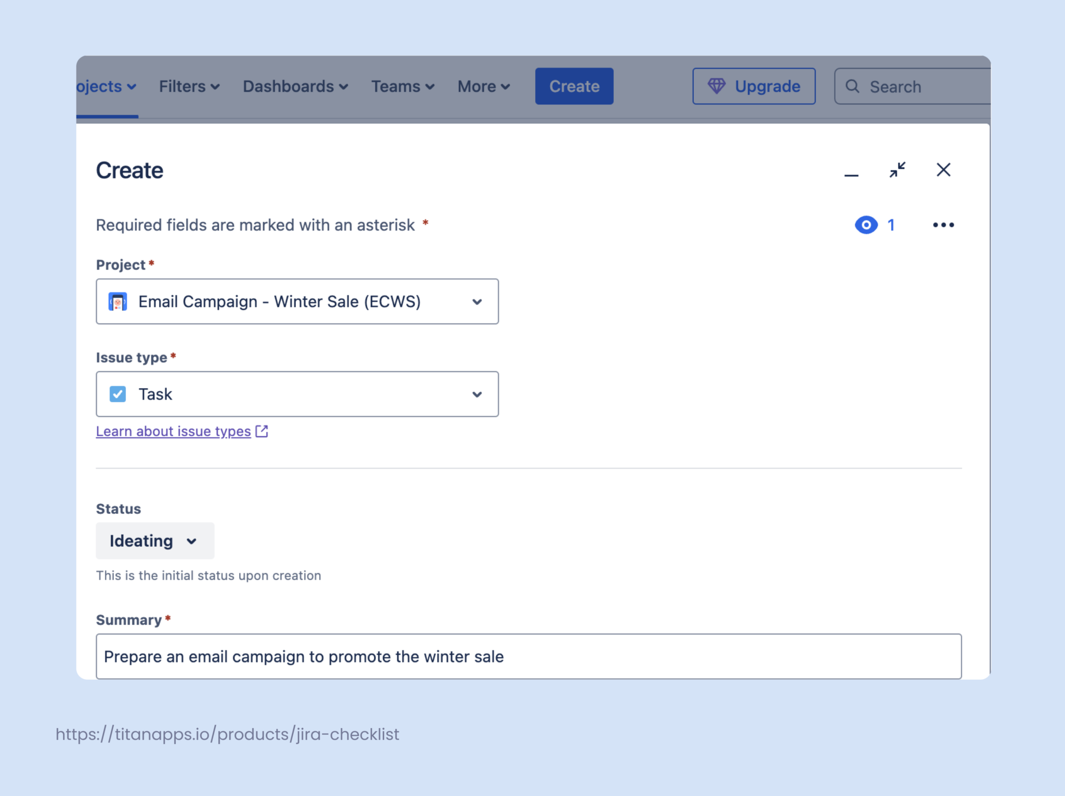Expand the More menu chevron
Screen dimensions: 1065x796
[505, 86]
